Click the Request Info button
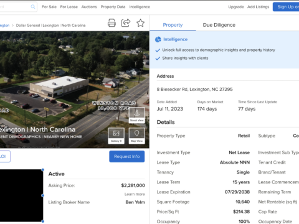 tap(127, 156)
